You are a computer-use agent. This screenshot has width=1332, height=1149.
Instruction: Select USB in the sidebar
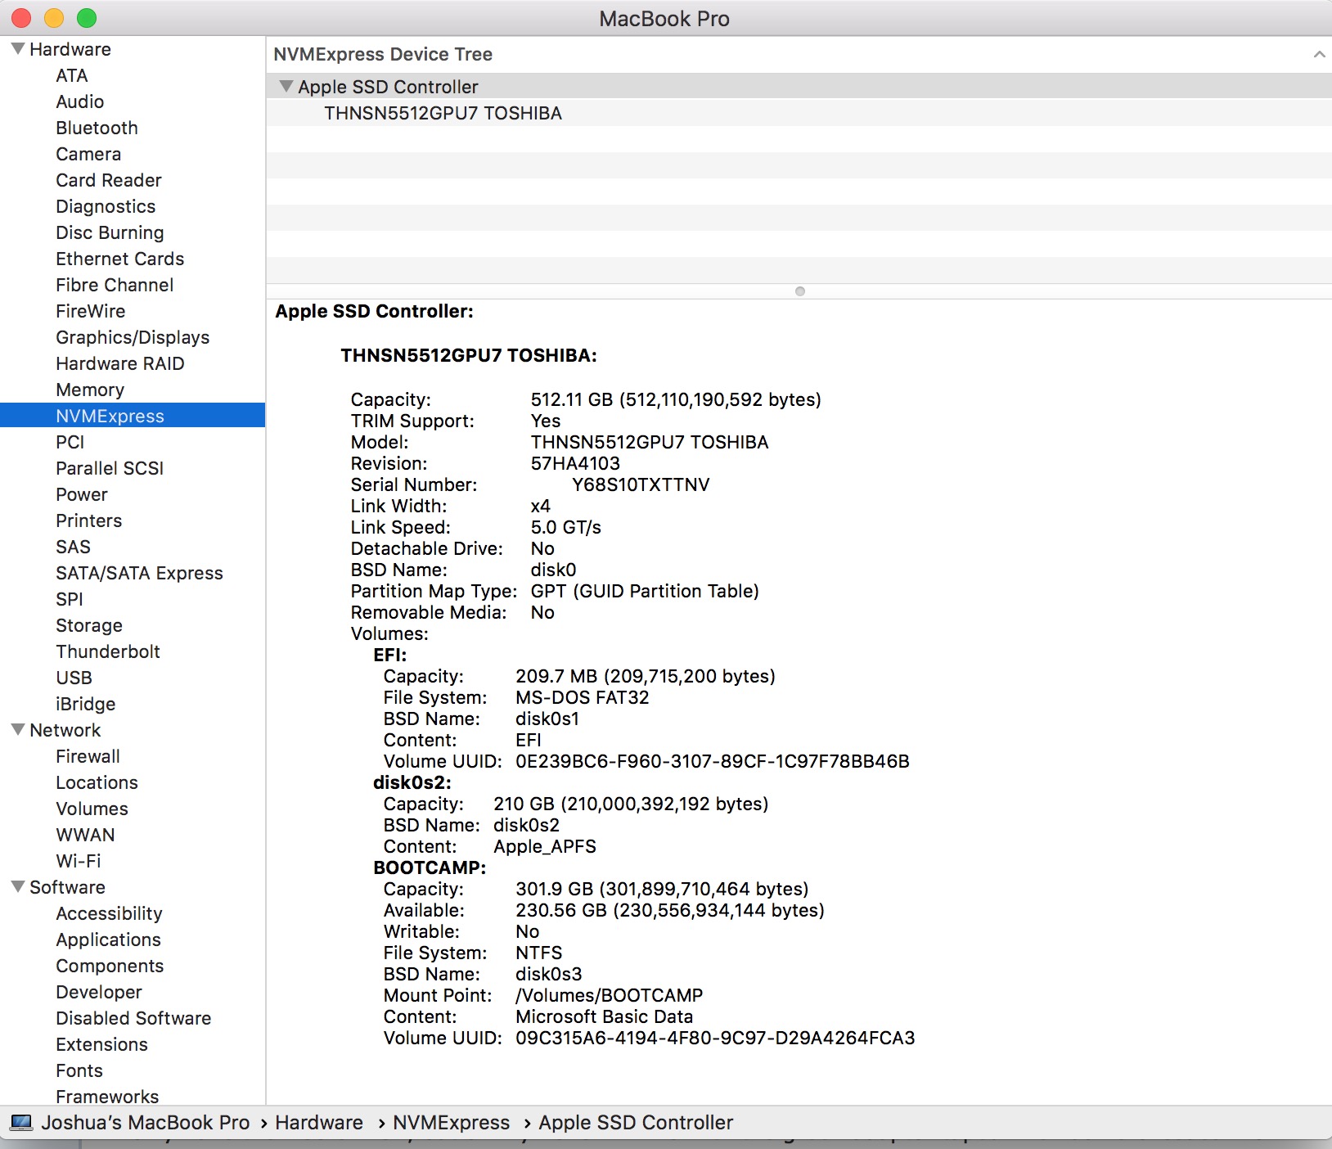tap(74, 678)
